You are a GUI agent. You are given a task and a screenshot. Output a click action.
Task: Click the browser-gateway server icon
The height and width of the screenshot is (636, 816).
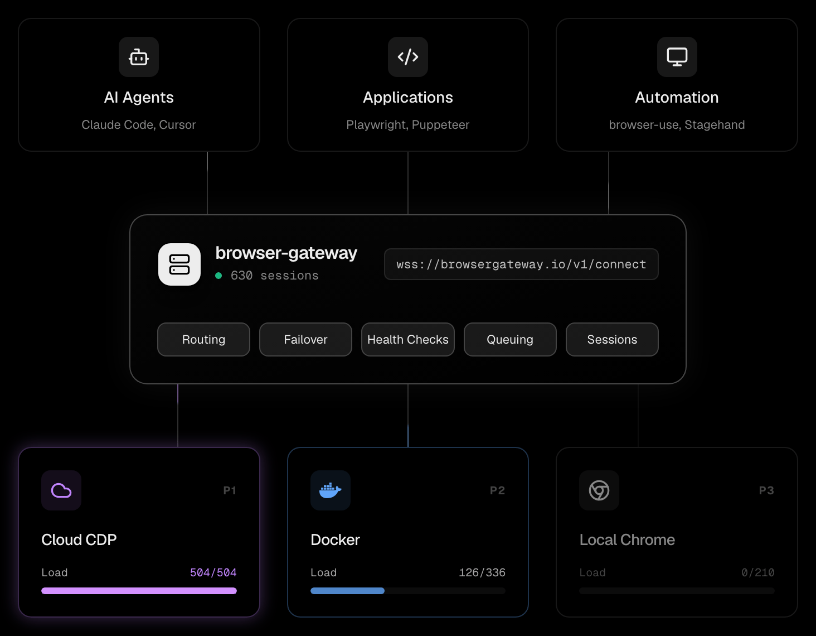pos(179,264)
